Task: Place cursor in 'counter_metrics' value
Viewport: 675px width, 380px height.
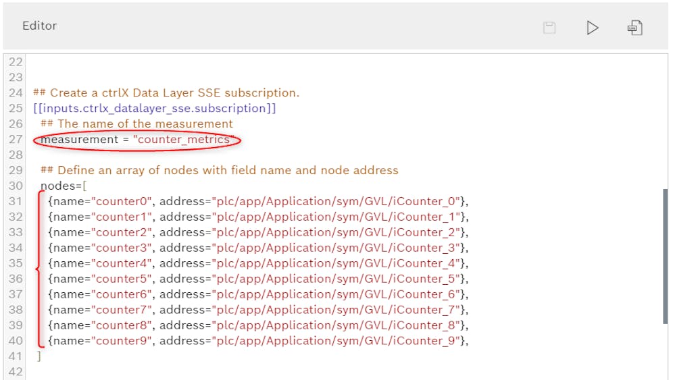Action: (x=184, y=139)
